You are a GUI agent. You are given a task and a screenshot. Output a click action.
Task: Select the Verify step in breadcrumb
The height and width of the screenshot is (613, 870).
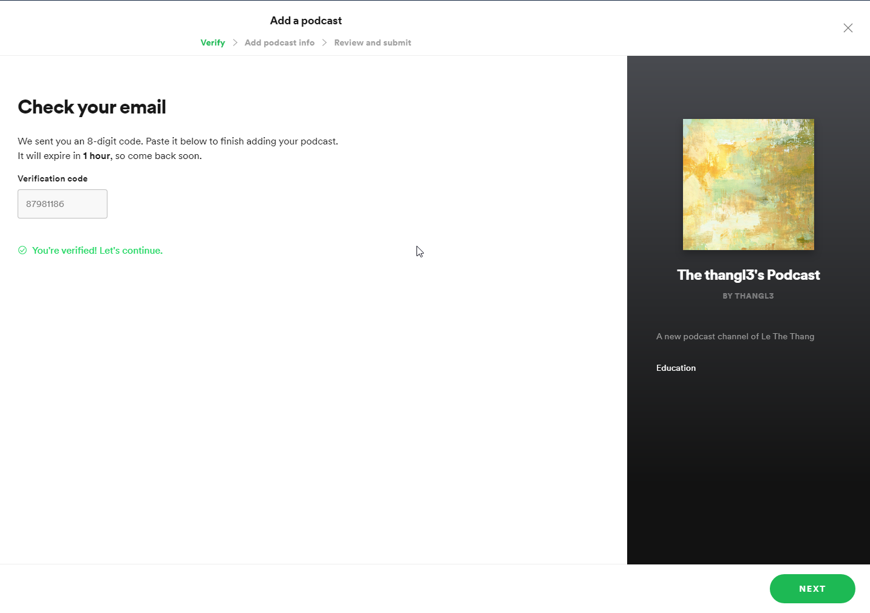212,42
